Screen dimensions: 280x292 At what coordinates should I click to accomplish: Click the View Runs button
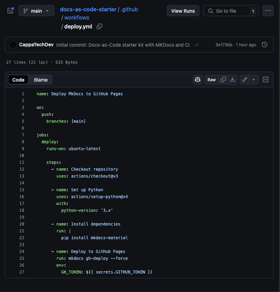pos(183,11)
